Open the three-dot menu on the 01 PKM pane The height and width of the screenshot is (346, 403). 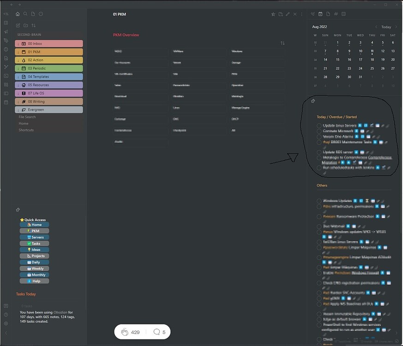301,14
